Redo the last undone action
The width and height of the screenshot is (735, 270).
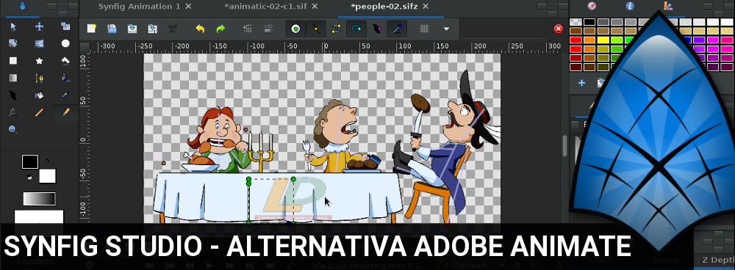(x=220, y=29)
